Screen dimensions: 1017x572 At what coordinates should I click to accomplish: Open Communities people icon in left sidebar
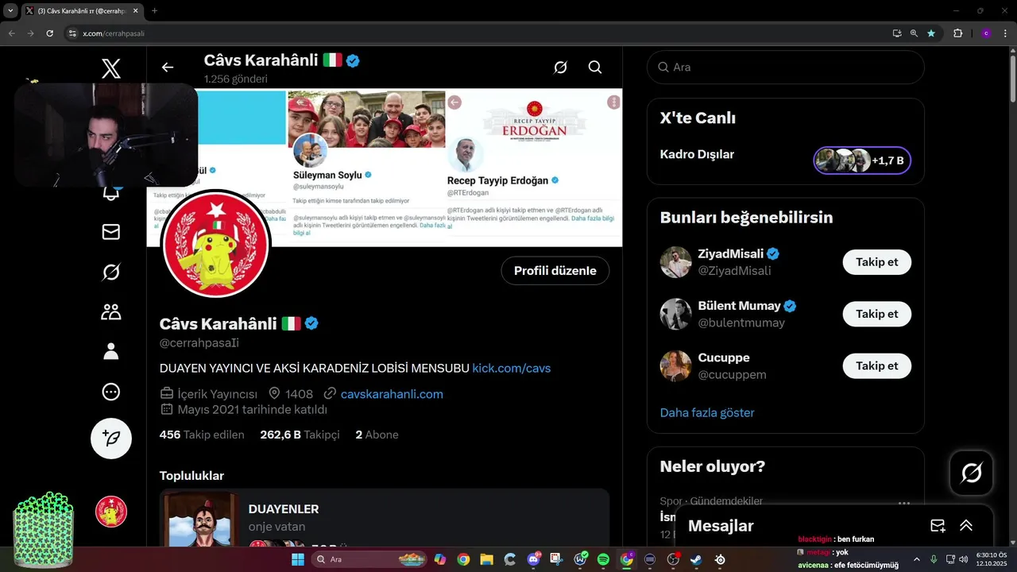(x=111, y=312)
